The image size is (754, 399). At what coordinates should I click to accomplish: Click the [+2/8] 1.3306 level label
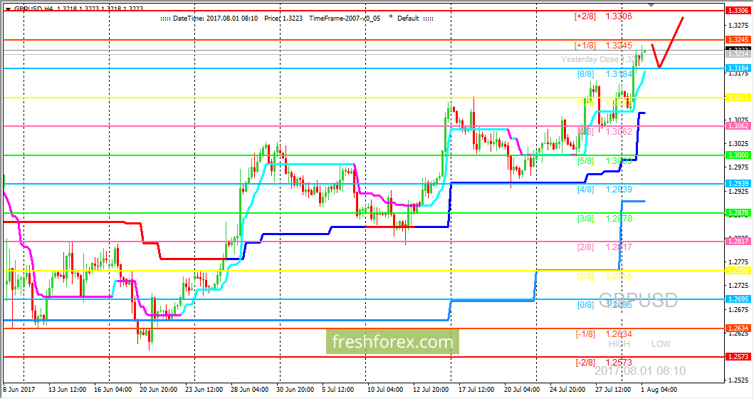click(603, 16)
